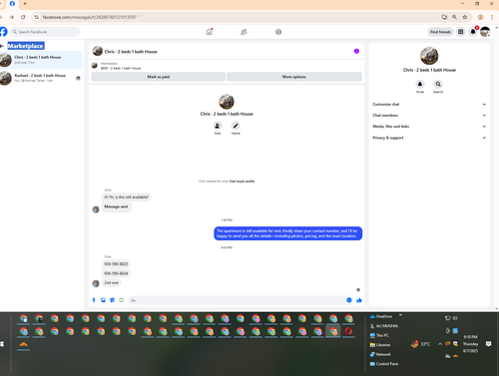499x376 pixels.
Task: Click in the Search Facebook field
Action: (45, 32)
